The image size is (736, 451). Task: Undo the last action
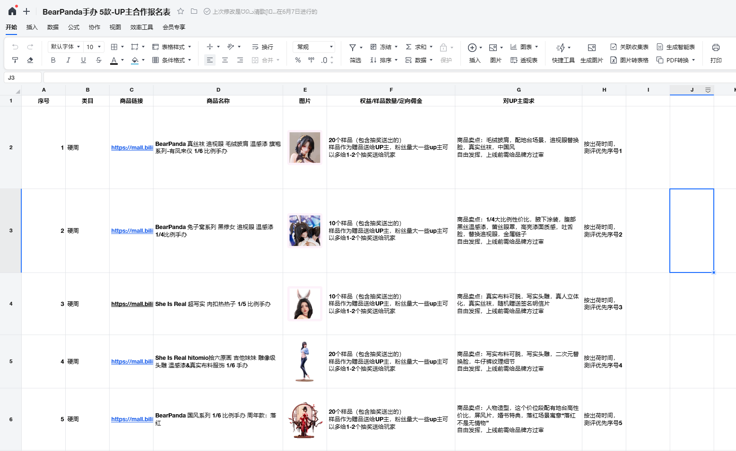coord(15,47)
